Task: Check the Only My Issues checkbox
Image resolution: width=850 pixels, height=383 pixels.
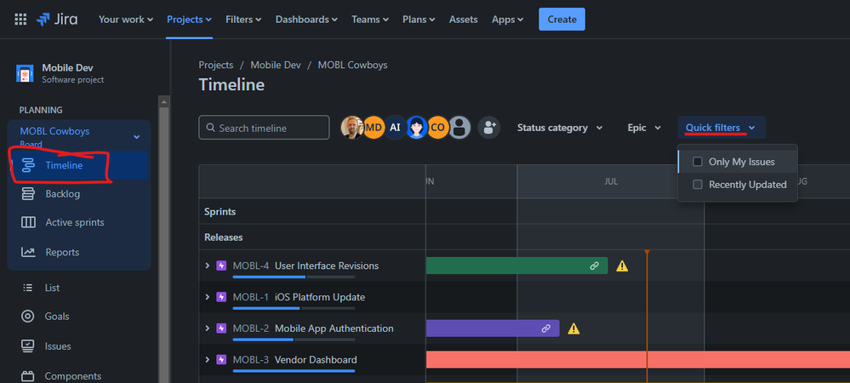Action: [x=698, y=162]
